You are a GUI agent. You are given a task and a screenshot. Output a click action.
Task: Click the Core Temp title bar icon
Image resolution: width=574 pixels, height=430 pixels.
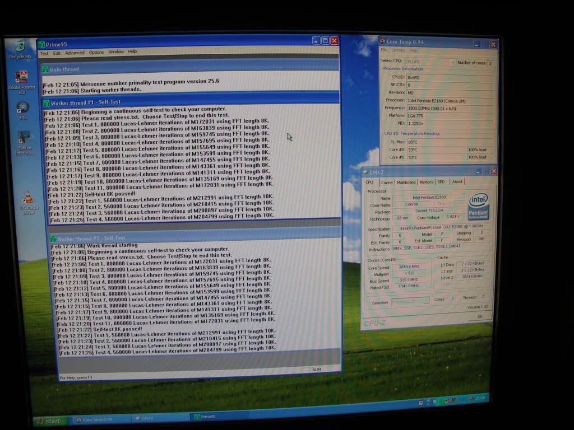tap(382, 41)
